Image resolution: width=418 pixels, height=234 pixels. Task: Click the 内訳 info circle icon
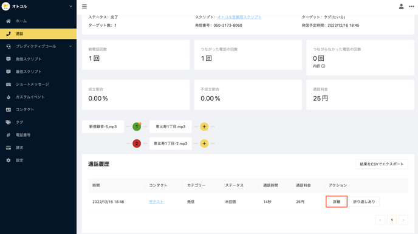tap(323, 66)
